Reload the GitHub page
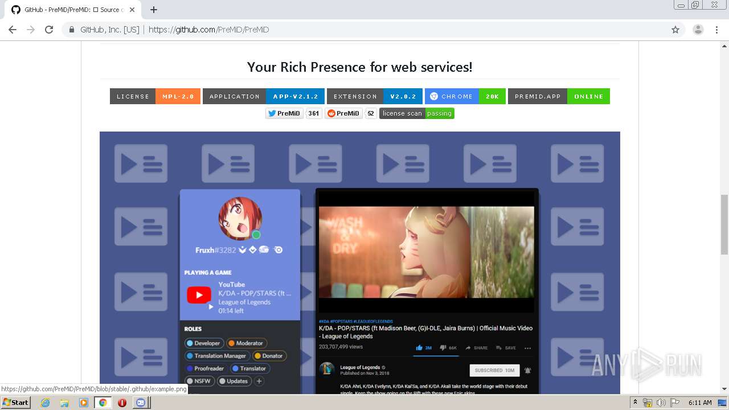The width and height of the screenshot is (729, 410). click(x=49, y=30)
